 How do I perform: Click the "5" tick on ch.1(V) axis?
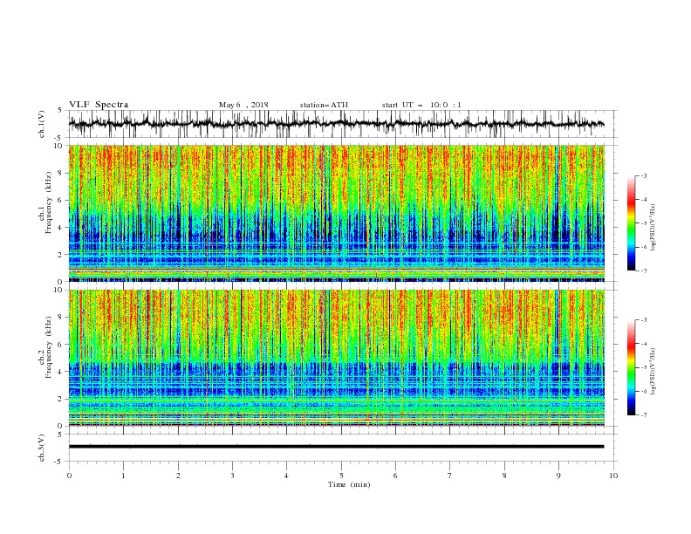click(61, 111)
